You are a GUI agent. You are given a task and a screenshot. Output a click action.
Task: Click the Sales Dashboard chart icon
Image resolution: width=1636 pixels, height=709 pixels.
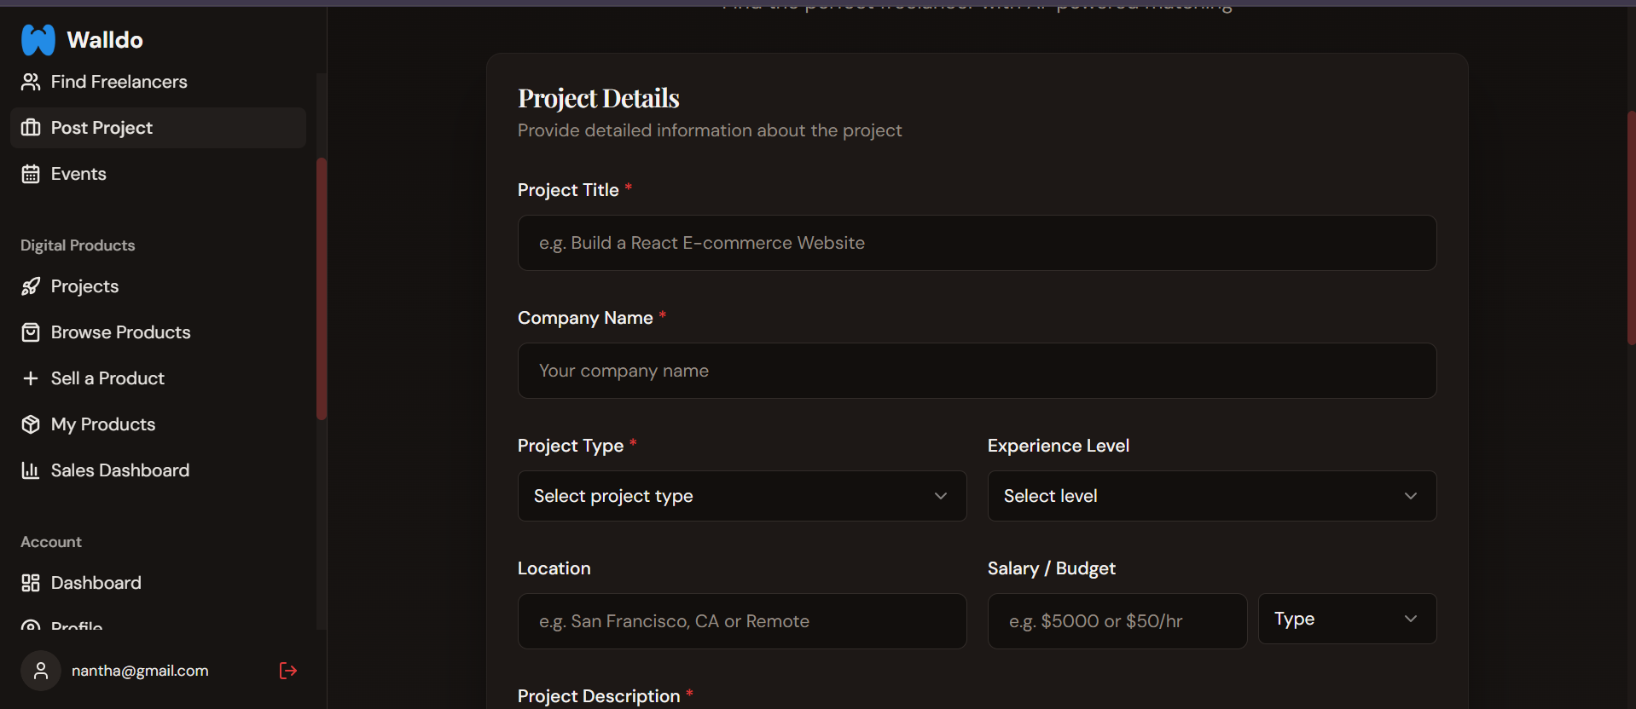(x=31, y=470)
